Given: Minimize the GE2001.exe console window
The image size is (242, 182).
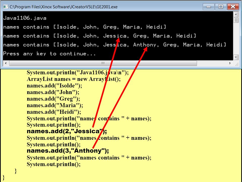Looking at the screenshot, I should coord(208,7).
